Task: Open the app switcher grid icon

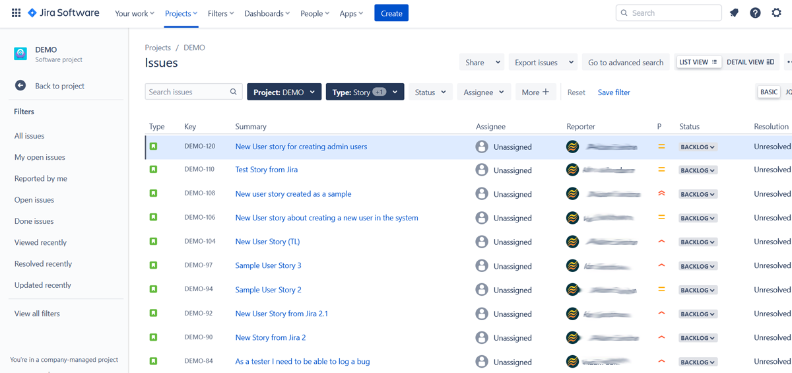Action: [16, 13]
